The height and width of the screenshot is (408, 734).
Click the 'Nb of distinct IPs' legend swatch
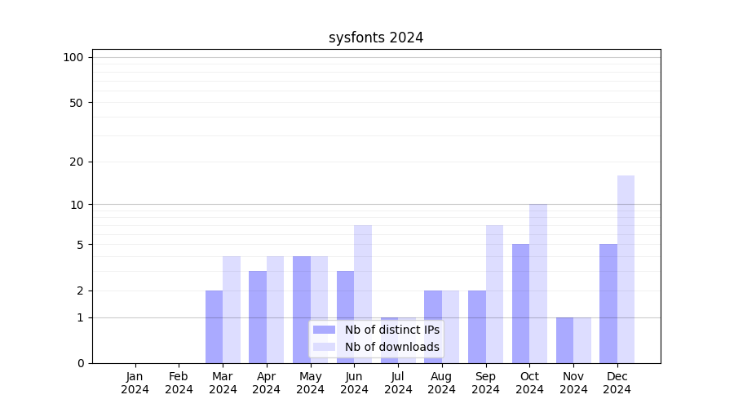click(324, 330)
